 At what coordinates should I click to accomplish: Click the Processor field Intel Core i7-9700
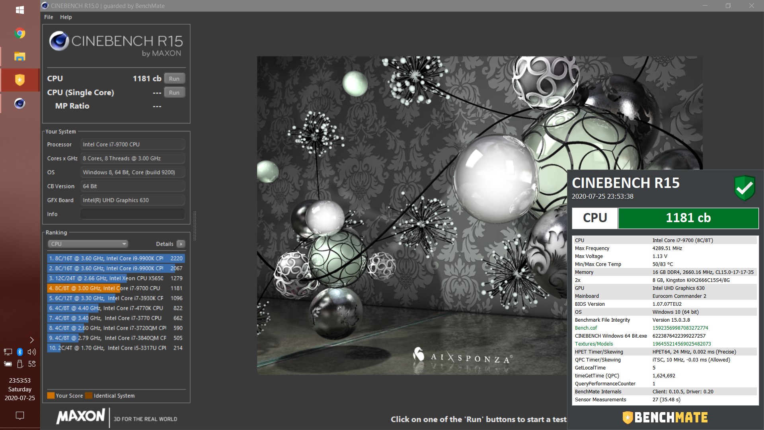click(133, 145)
